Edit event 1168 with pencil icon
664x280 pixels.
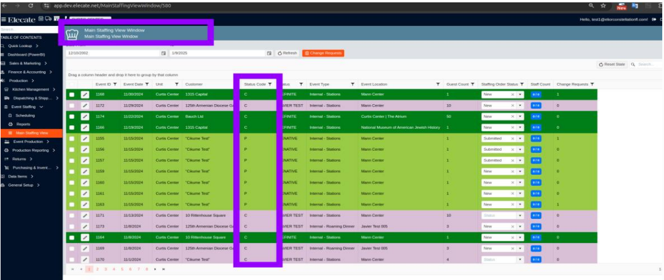(x=85, y=95)
